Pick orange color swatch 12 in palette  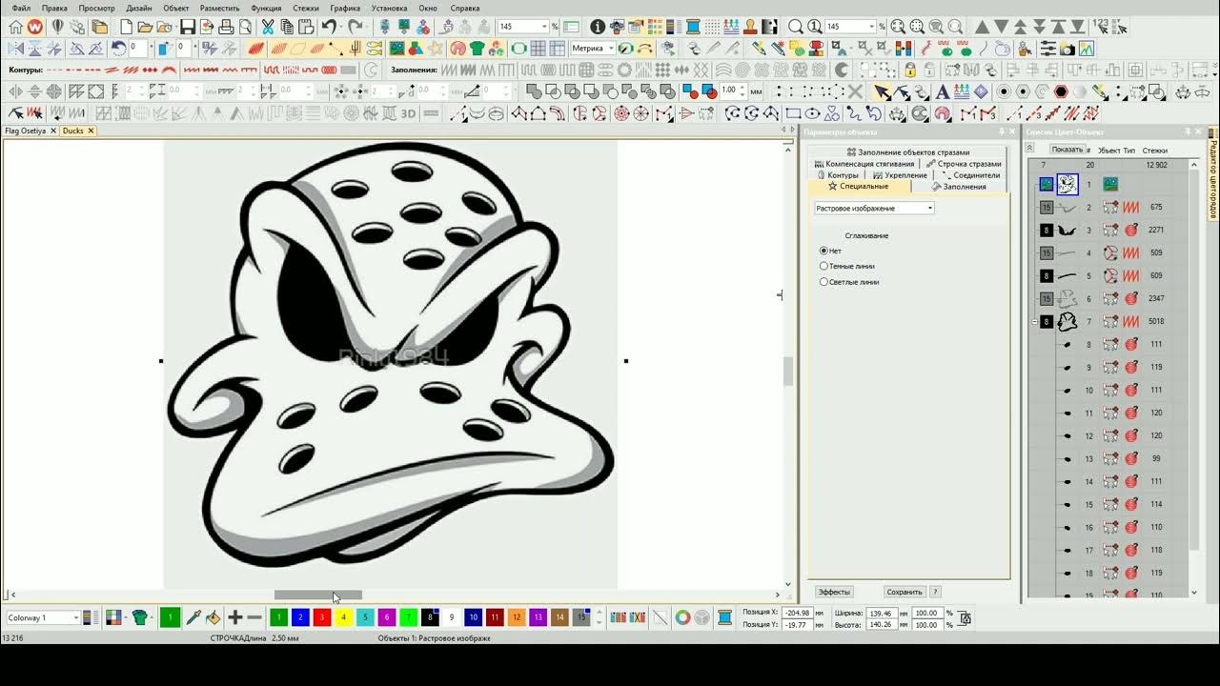click(x=516, y=617)
